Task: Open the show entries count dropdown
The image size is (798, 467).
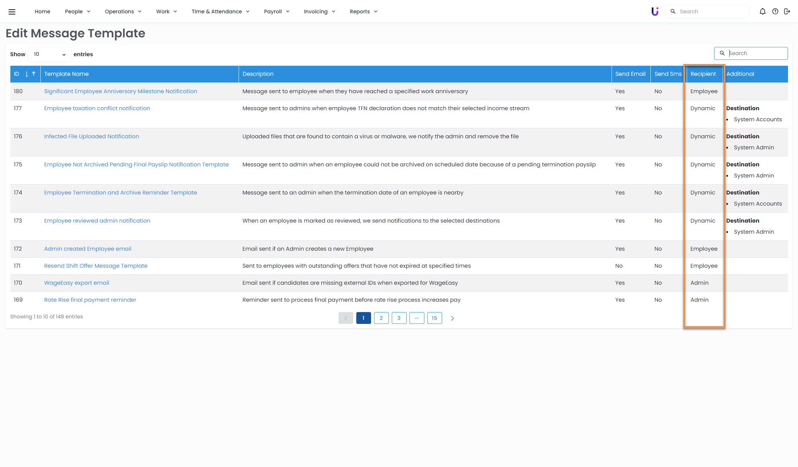Action: (50, 54)
